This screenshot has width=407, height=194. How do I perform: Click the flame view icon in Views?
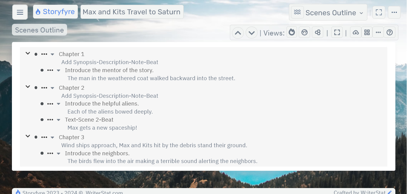click(292, 32)
